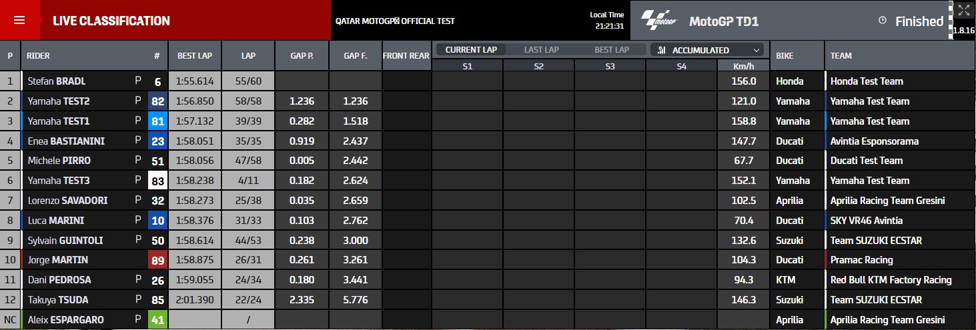
Task: Click local time 21:21:31
Action: tap(609, 26)
